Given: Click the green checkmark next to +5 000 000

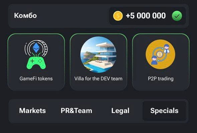Looking at the screenshot, I should [x=177, y=16].
